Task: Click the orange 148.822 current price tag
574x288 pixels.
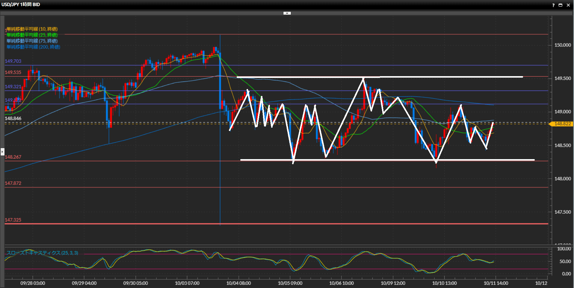Action: click(562, 124)
